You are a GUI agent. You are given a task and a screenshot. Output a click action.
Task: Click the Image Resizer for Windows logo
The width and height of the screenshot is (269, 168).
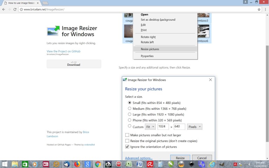click(x=53, y=31)
